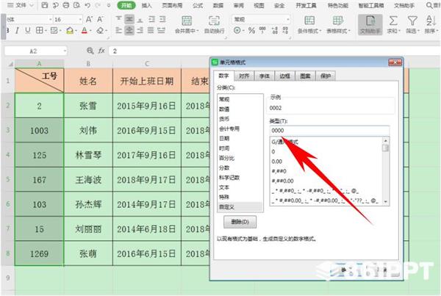Click the Increase Font Size icon
This screenshot has width=441, height=296.
[89, 19]
